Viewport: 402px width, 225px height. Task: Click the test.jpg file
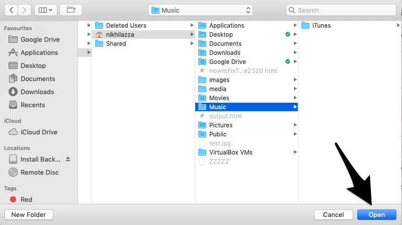tap(247, 143)
